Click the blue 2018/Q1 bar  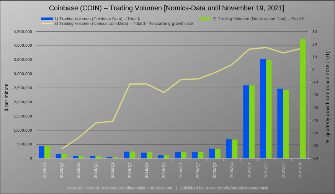[x=41, y=152]
